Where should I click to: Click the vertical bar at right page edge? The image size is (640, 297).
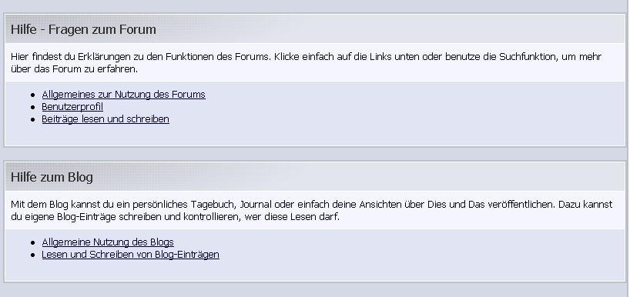(628, 148)
